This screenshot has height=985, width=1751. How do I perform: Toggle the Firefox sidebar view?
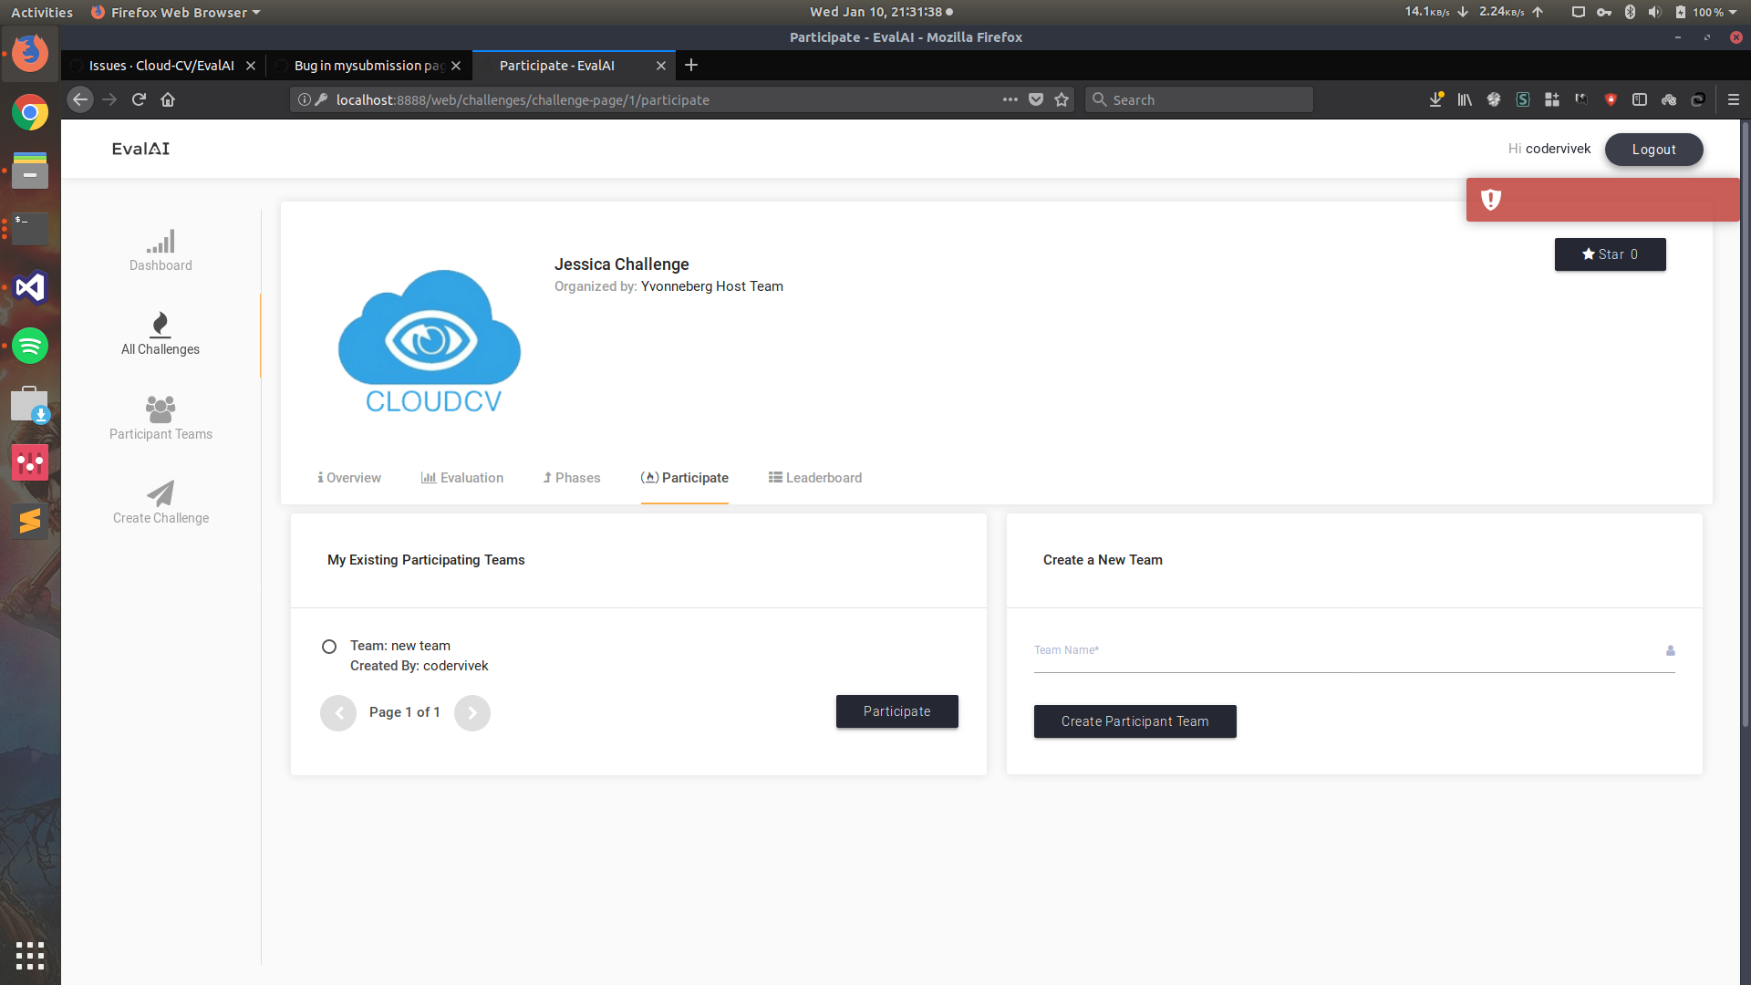(x=1640, y=99)
